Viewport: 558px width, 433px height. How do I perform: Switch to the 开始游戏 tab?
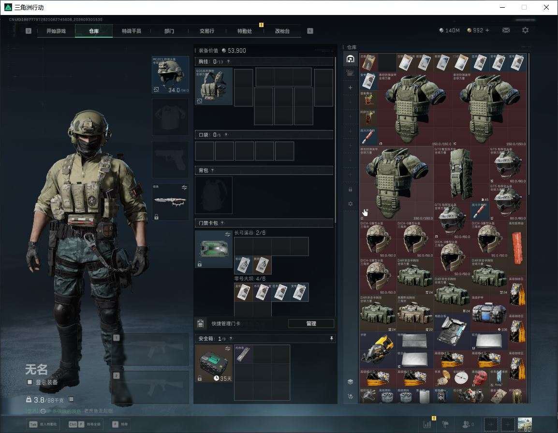click(56, 31)
